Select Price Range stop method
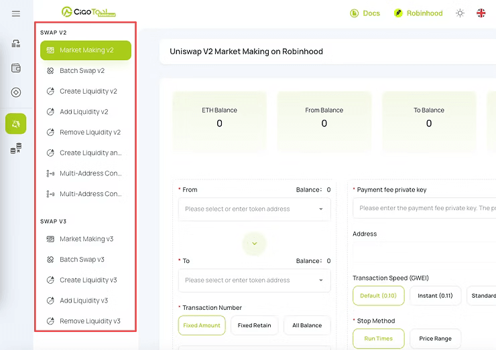The width and height of the screenshot is (496, 350). 435,339
